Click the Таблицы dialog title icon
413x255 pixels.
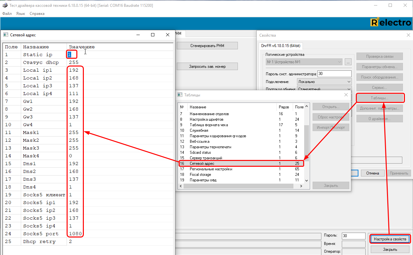coord(180,95)
